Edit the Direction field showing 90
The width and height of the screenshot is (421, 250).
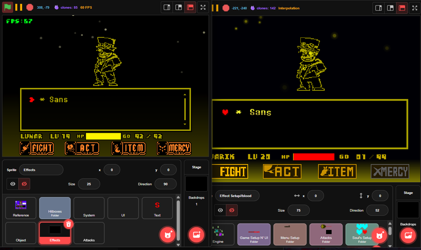(166, 184)
